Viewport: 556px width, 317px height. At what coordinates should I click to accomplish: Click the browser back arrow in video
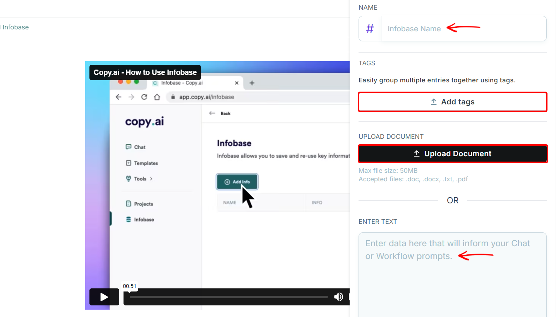118,97
